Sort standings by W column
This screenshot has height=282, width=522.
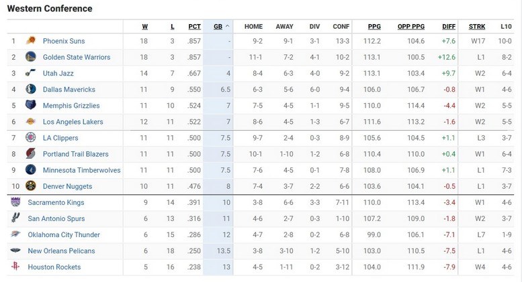[144, 27]
